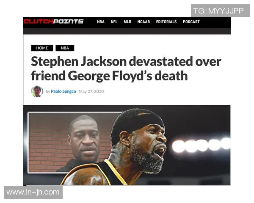Click the article headline about Stephen Jackson

pos(126,69)
